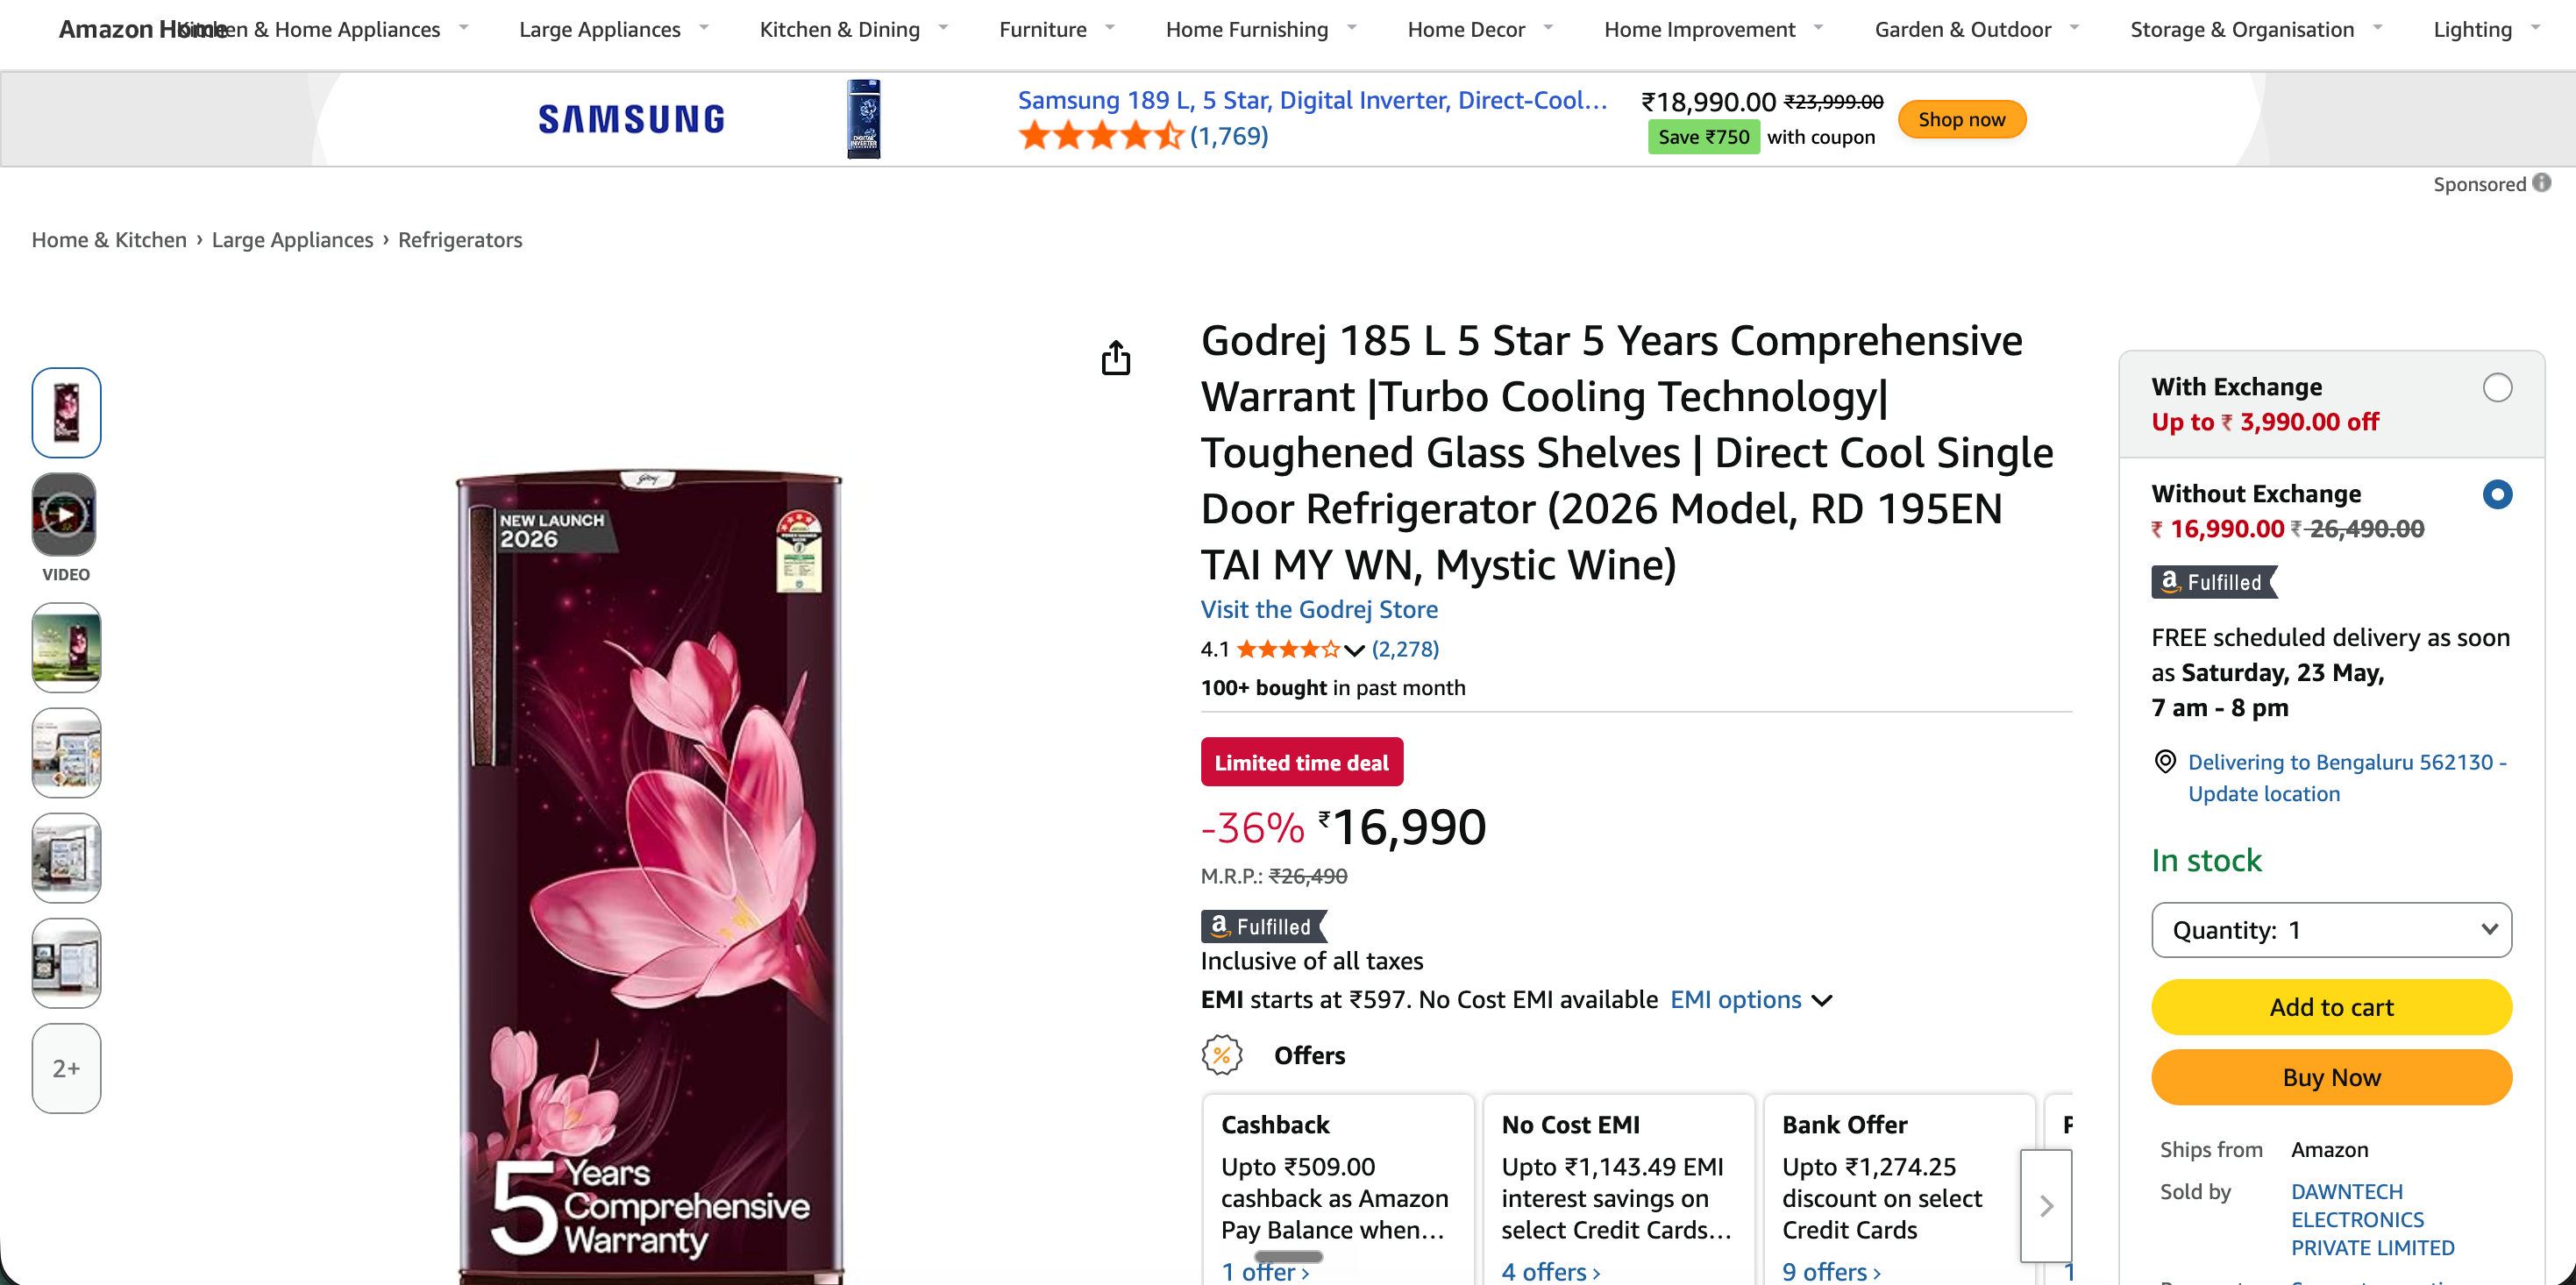Viewport: 2576px width, 1285px height.
Task: Click the offers horizontal scrollbar handle
Action: click(1288, 1256)
